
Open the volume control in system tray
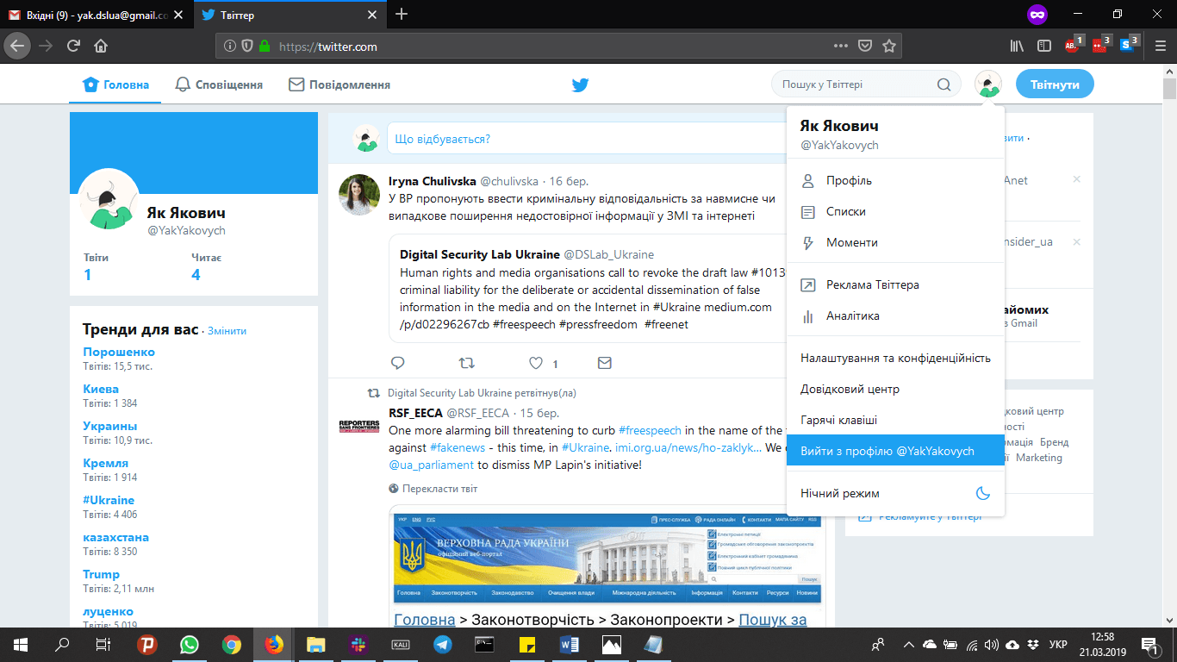[991, 645]
